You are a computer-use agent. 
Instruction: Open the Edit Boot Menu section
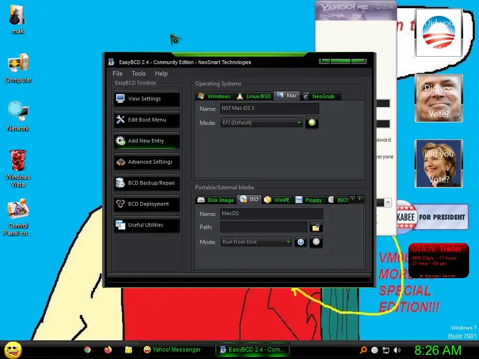point(147,120)
